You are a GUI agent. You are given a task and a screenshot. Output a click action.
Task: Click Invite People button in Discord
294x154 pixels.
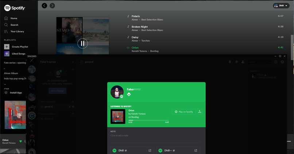[x=57, y=91]
